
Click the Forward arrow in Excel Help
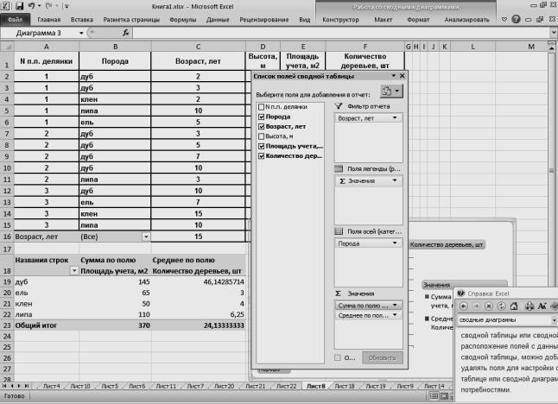point(476,306)
